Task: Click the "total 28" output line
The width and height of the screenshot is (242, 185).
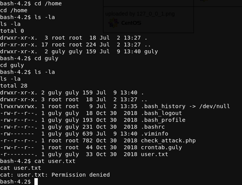Action: tap(14, 85)
